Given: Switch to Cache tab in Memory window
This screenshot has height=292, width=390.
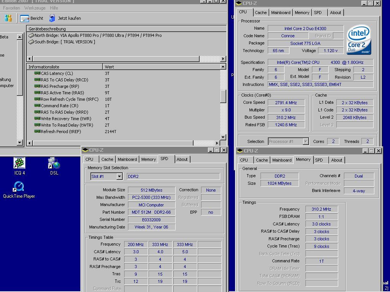Looking at the screenshot, I should click(262, 160).
